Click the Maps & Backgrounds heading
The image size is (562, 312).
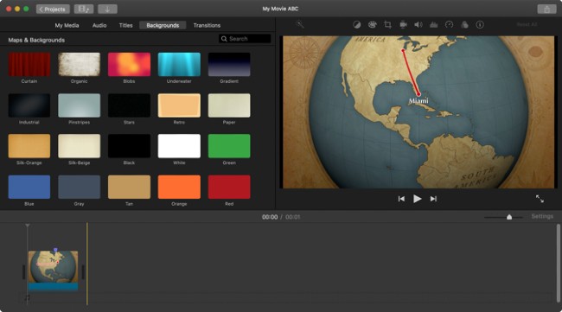[x=36, y=40]
